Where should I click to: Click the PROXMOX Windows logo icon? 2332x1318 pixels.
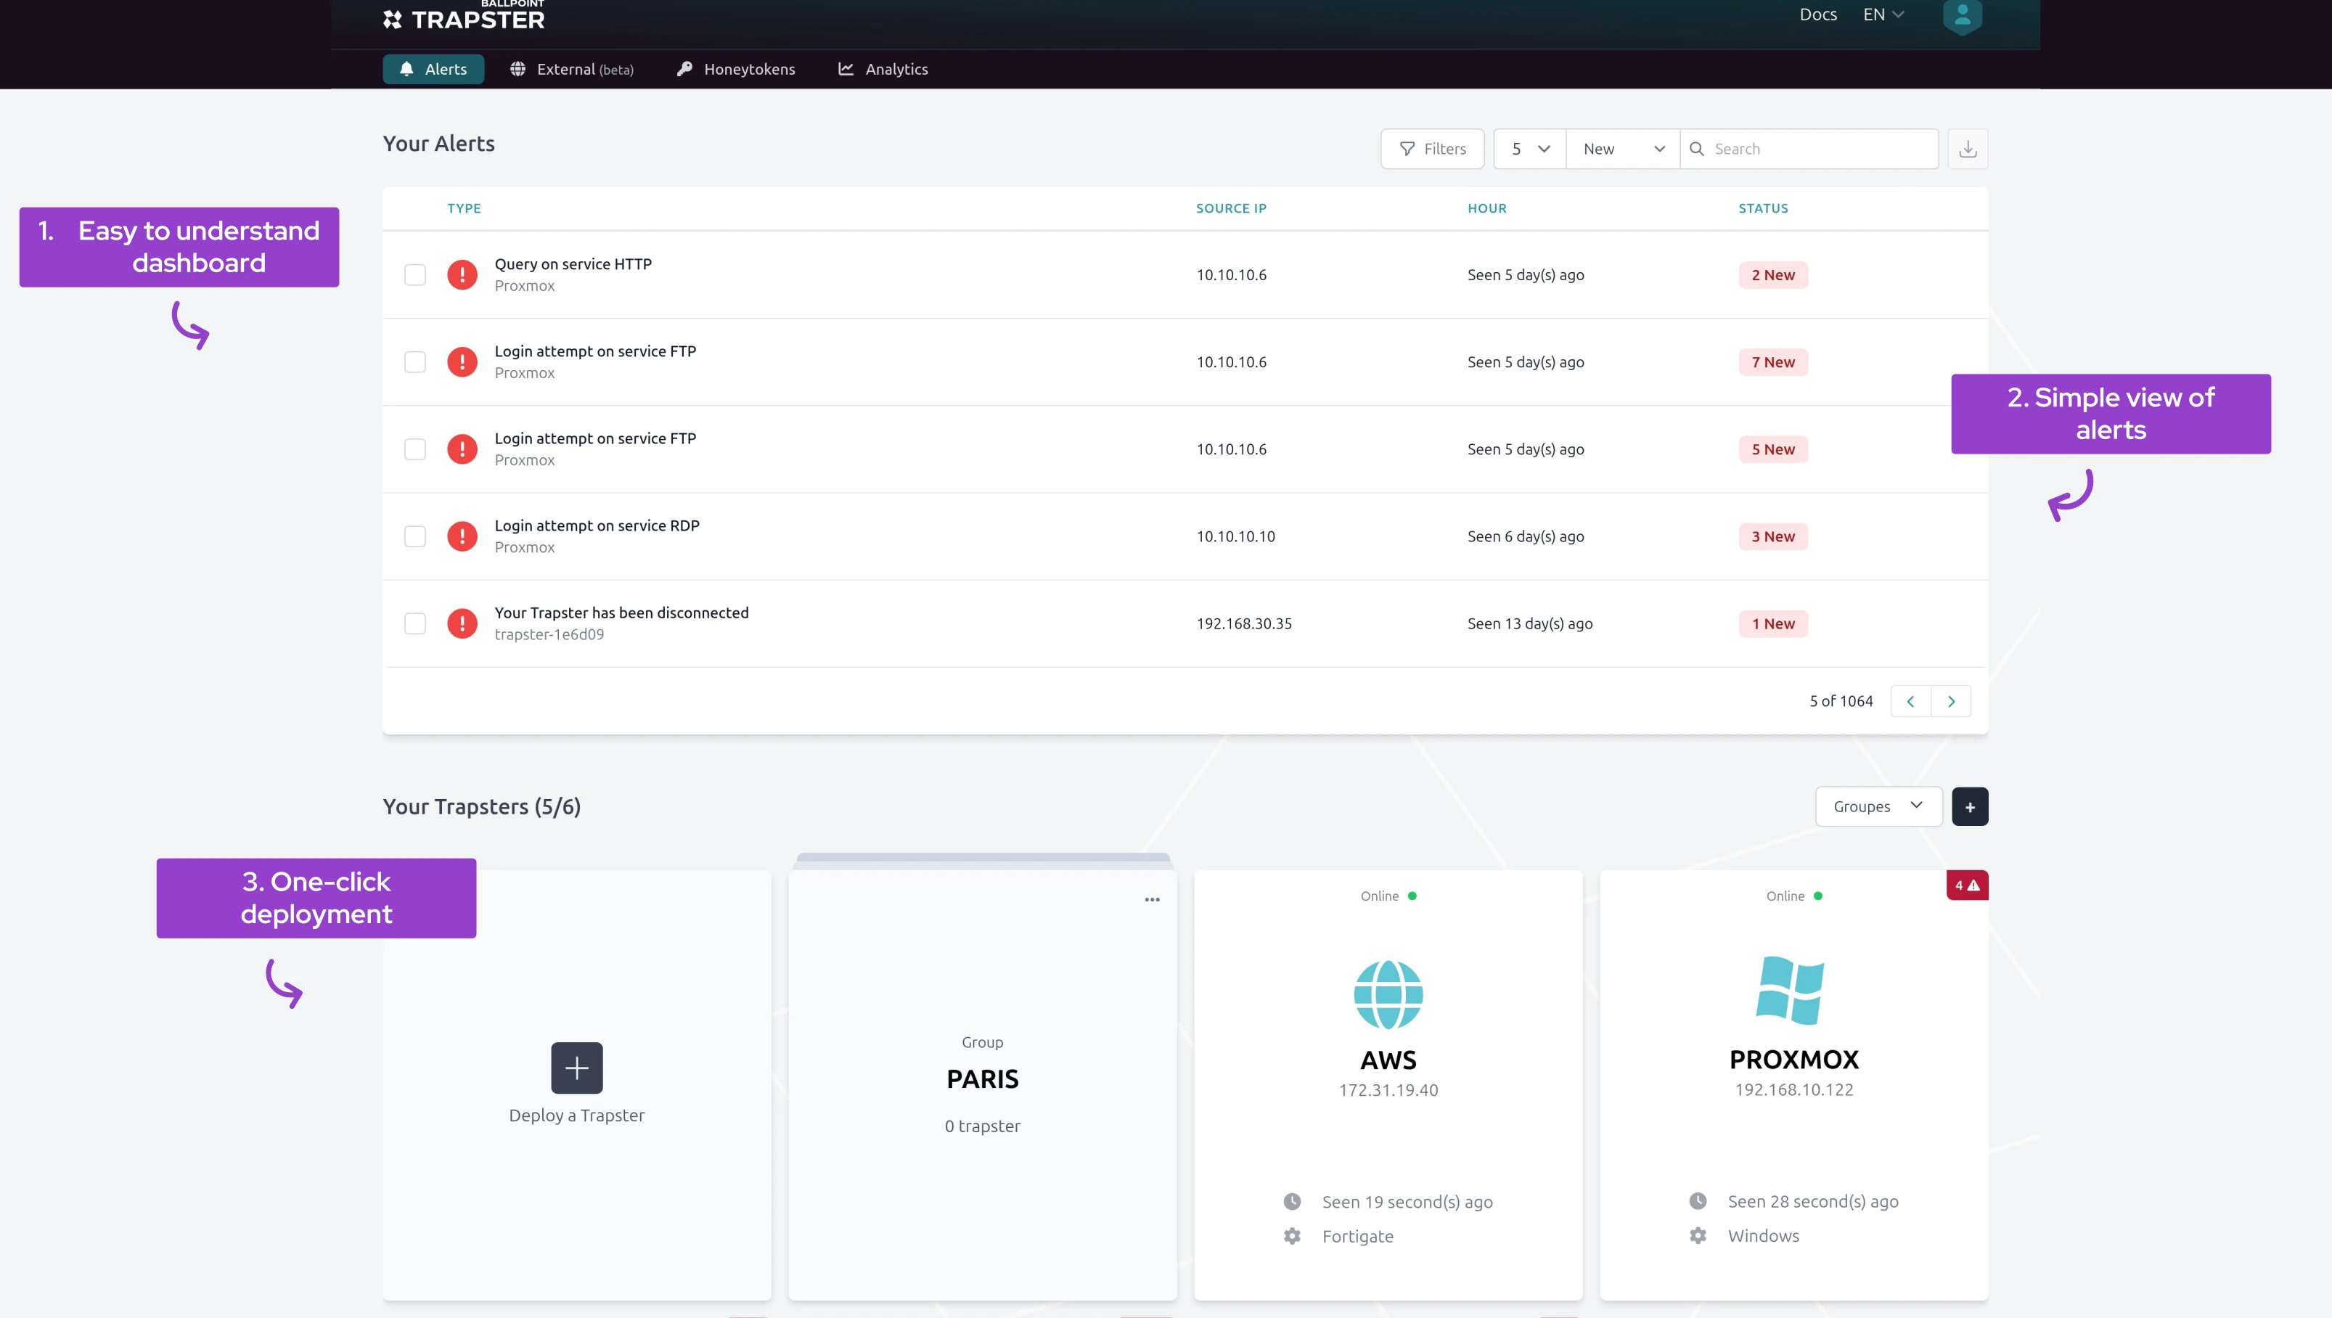point(1790,990)
